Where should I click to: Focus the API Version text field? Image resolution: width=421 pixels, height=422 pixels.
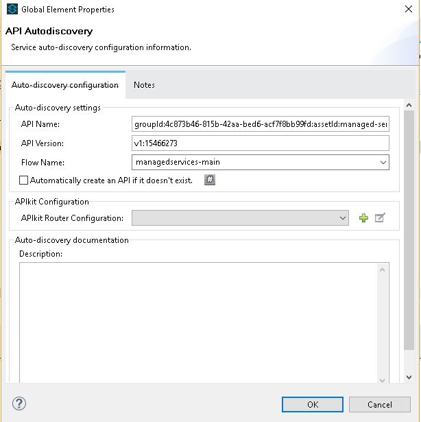pyautogui.click(x=261, y=143)
